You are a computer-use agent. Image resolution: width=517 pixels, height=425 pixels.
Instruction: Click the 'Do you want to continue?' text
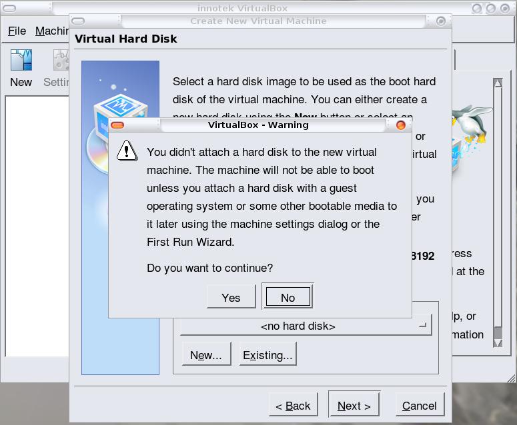(x=209, y=268)
